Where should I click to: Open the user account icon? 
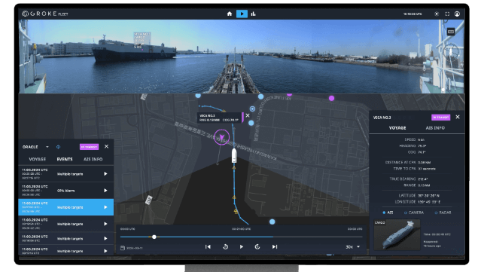coord(457,14)
